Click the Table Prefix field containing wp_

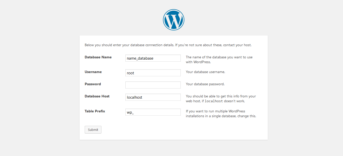click(x=153, y=112)
